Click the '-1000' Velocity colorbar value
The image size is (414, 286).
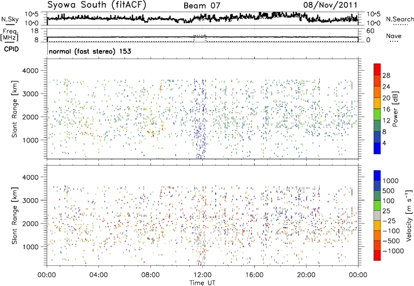393,251
